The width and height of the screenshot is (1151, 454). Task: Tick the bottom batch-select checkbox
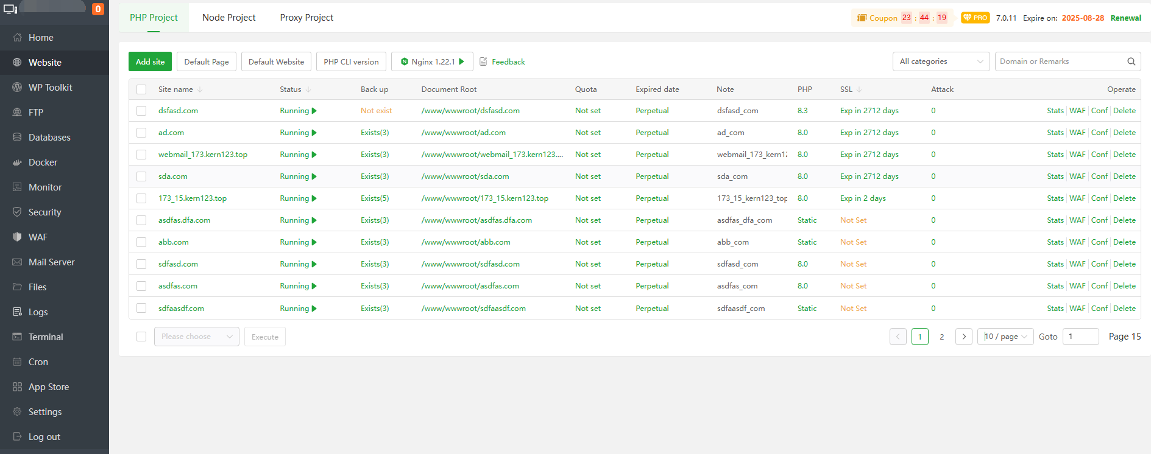[x=141, y=337]
